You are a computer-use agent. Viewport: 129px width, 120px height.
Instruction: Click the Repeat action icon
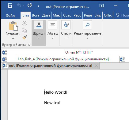pos(30,5)
